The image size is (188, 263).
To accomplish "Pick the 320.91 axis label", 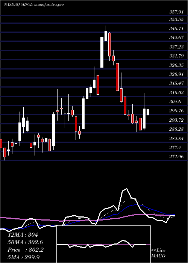I will [x=176, y=74].
